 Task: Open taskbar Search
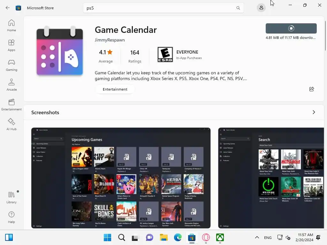(122, 237)
